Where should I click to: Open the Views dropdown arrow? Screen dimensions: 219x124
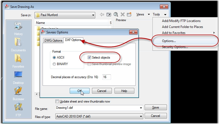[x=149, y=14]
